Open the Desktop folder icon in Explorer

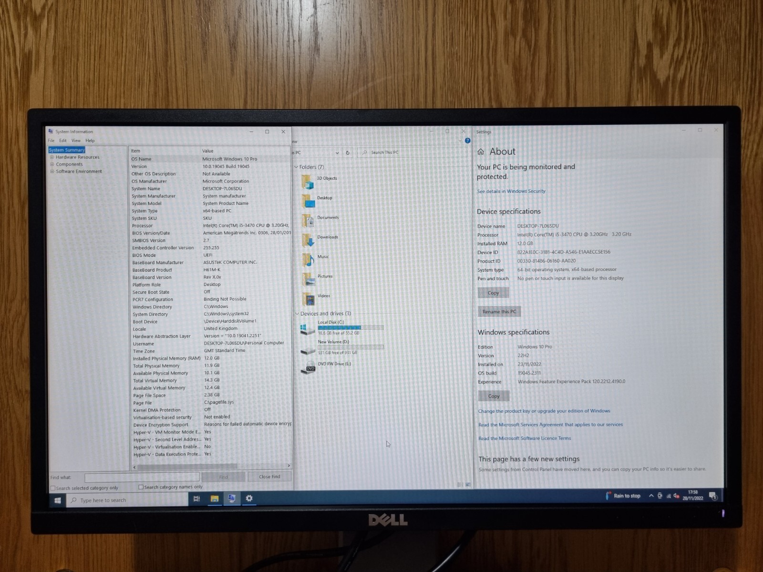click(308, 201)
